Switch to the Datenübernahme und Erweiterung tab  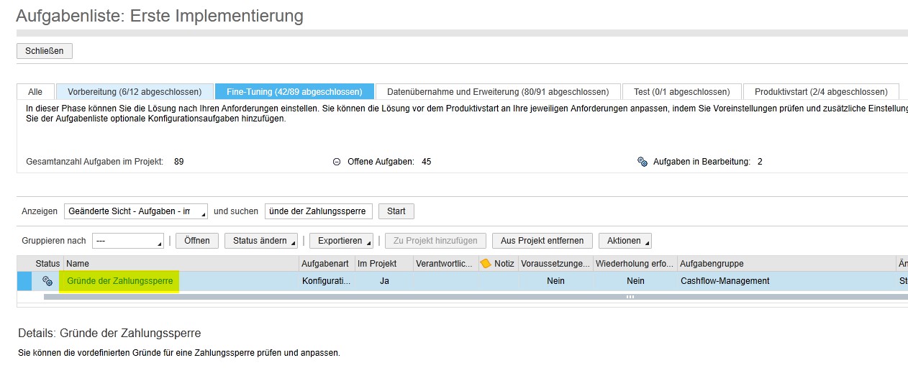pos(498,92)
